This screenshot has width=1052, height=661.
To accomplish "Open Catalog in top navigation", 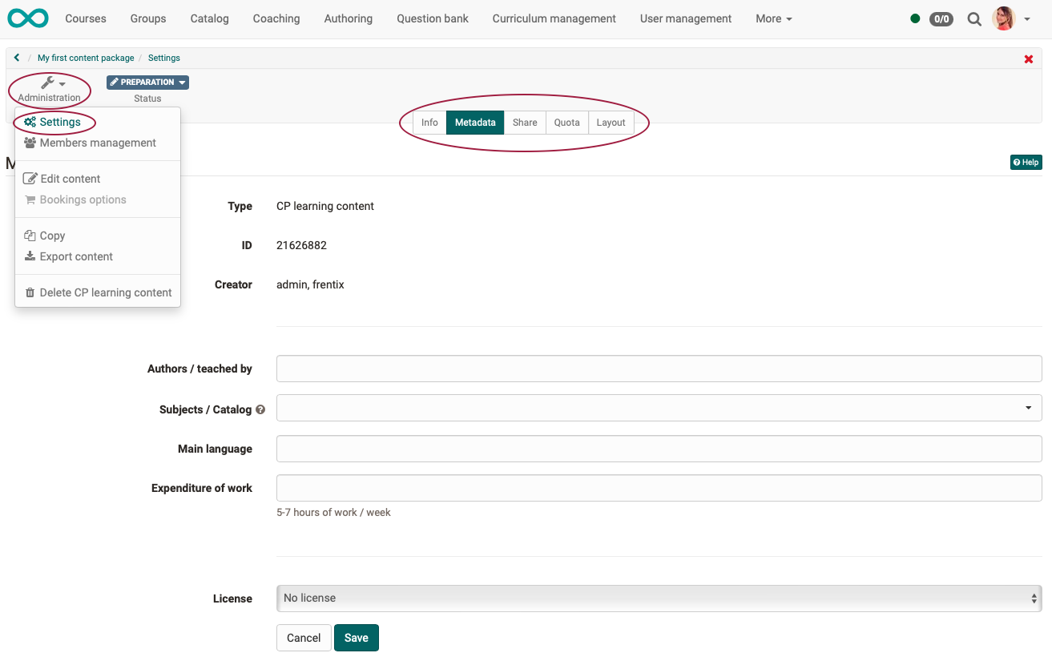I will pyautogui.click(x=209, y=18).
